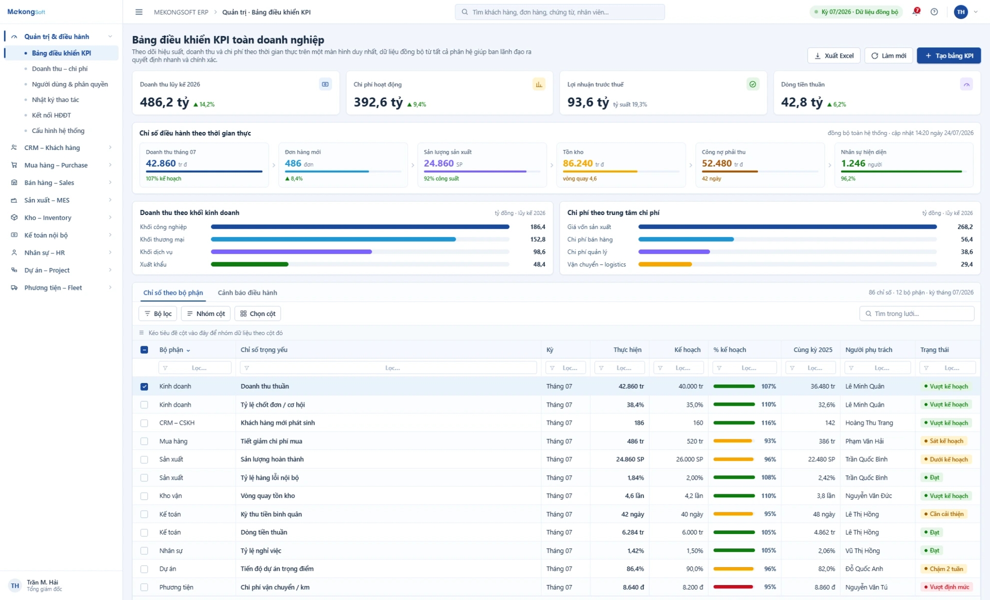Switch to Cảnh báo điều hành tab

[247, 293]
